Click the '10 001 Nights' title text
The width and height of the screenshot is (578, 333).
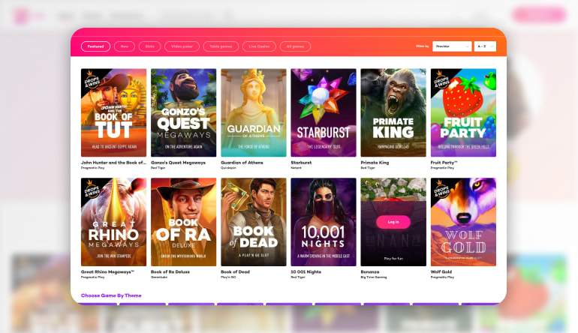pos(306,271)
